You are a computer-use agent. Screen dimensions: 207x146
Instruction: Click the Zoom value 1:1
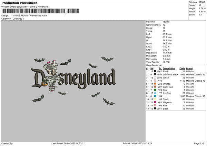tap(200, 14)
